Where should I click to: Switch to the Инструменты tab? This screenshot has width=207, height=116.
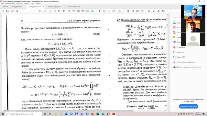(x=17, y=6)
